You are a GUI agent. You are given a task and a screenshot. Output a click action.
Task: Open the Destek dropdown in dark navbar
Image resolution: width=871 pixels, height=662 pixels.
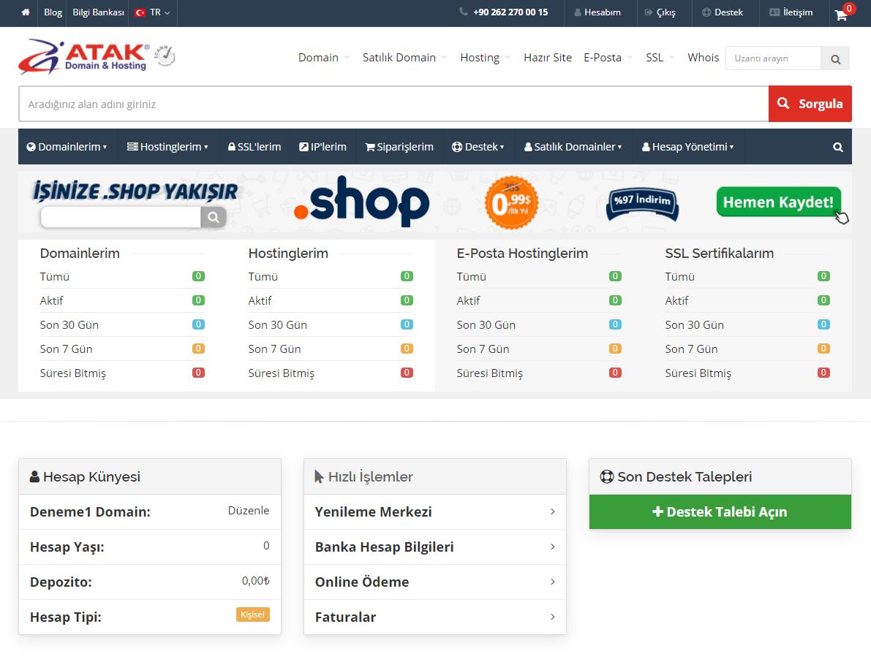pyautogui.click(x=478, y=147)
